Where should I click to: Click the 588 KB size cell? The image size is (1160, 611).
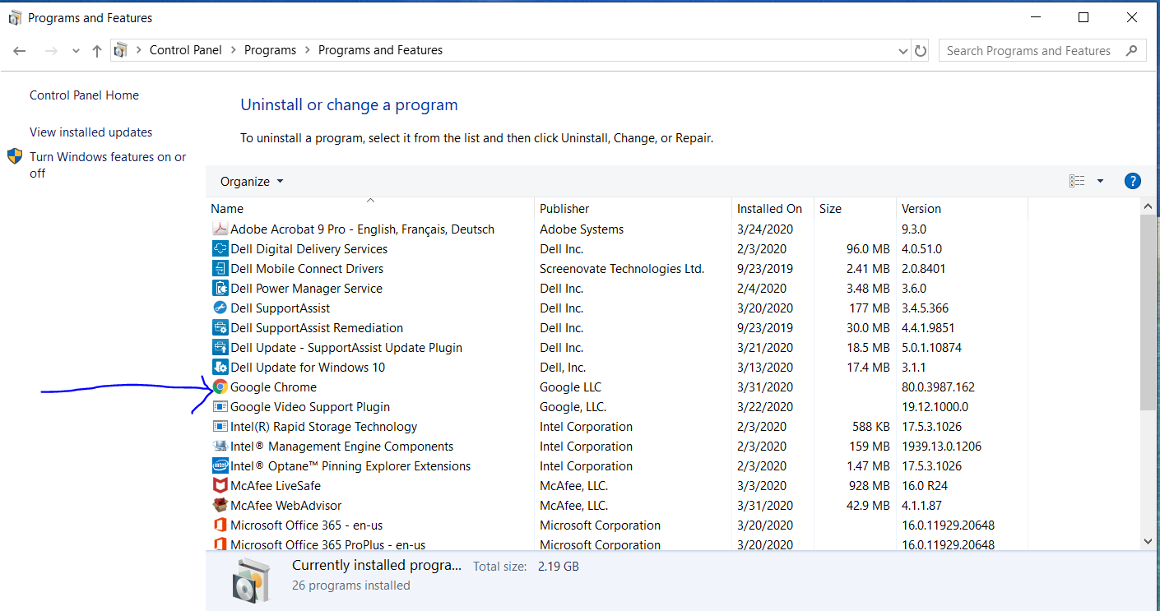point(870,427)
